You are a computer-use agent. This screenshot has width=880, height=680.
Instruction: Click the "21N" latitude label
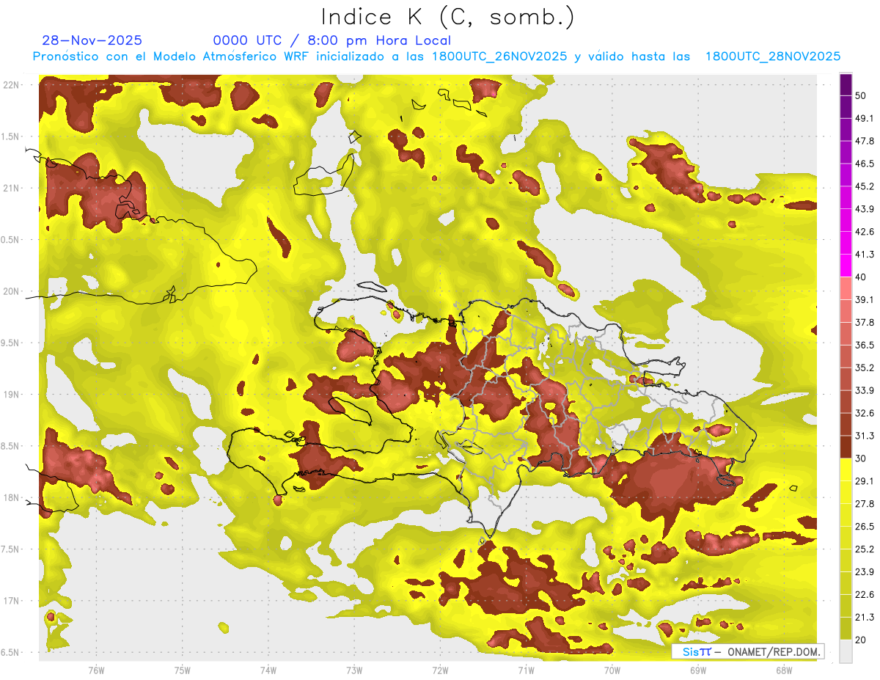(11, 188)
